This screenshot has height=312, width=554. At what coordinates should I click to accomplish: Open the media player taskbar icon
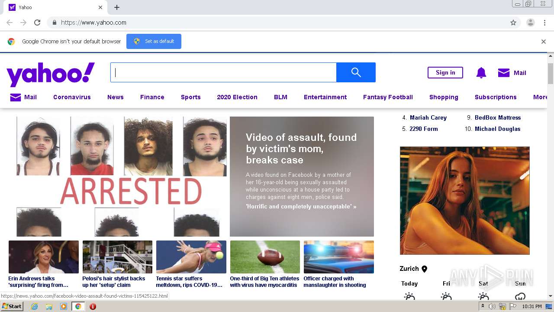64,306
